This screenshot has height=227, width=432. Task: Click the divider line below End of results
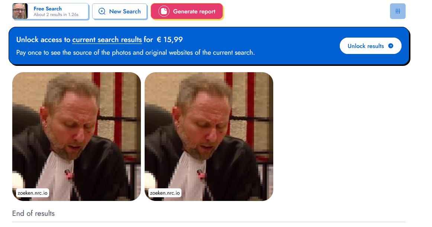click(209, 222)
